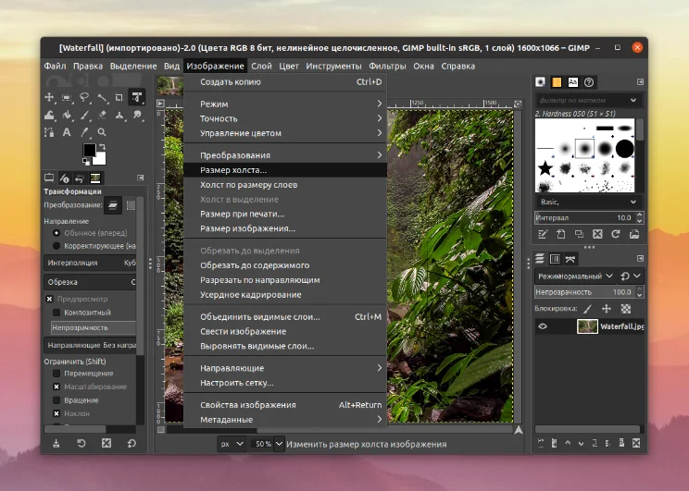Select the Move tool in toolbox
Screen dimensions: 689x491
pyautogui.click(x=50, y=98)
